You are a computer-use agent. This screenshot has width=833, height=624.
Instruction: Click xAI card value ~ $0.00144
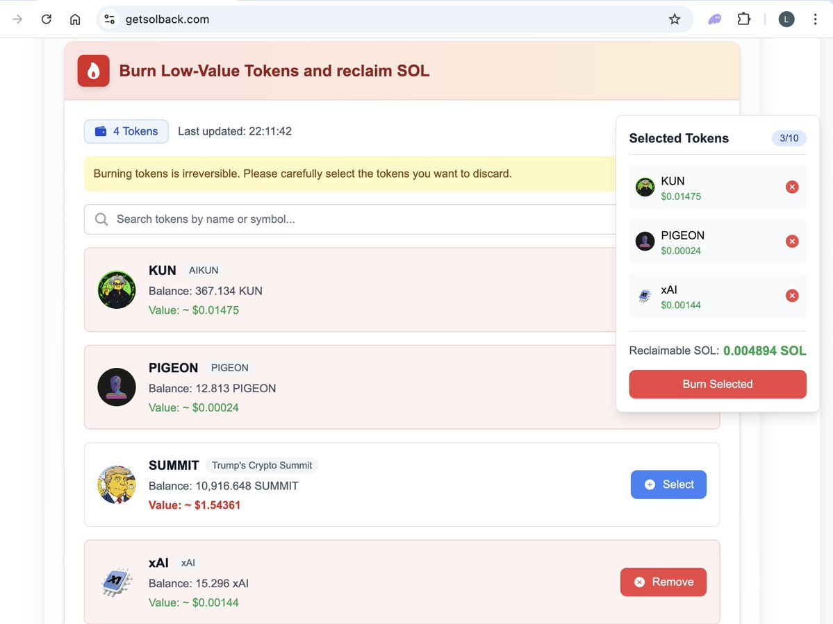pos(194,602)
